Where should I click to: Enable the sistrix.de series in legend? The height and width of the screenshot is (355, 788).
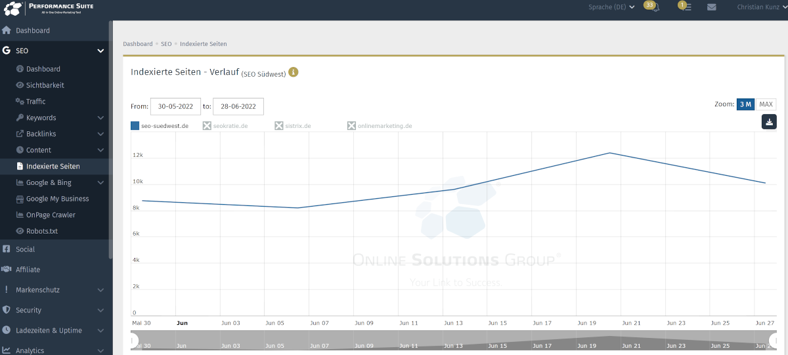[279, 126]
